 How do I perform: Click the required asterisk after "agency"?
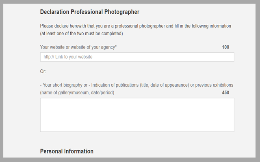(x=116, y=47)
